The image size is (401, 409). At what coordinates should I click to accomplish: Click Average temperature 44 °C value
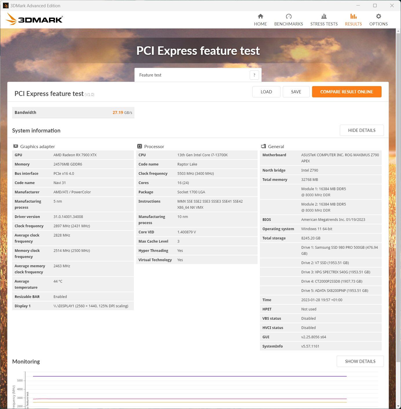click(x=58, y=281)
